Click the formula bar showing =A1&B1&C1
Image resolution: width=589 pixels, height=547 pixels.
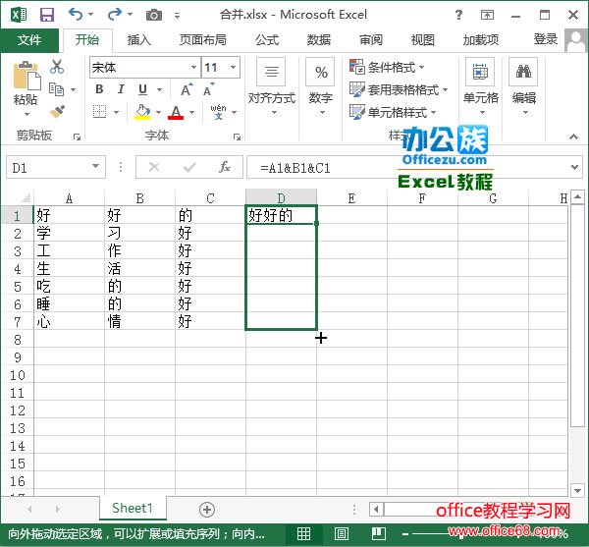coord(412,168)
